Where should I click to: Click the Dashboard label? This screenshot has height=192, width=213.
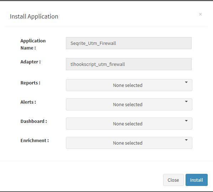click(x=34, y=121)
